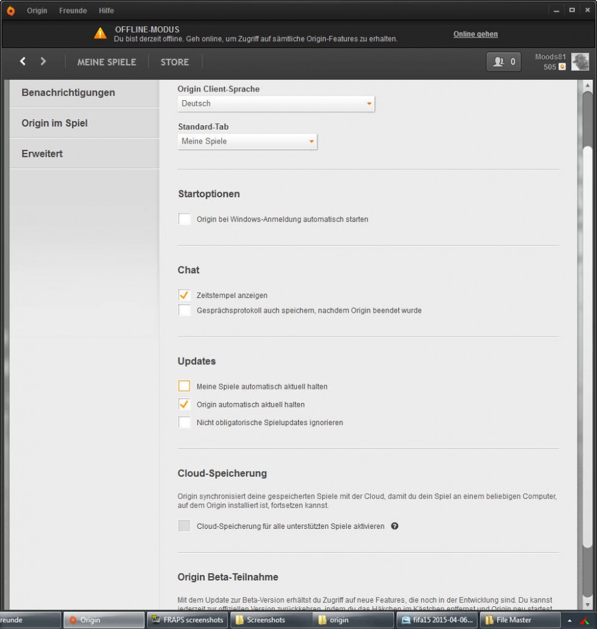This screenshot has width=597, height=629.
Task: Click the forward navigation arrow
Action: [x=43, y=61]
